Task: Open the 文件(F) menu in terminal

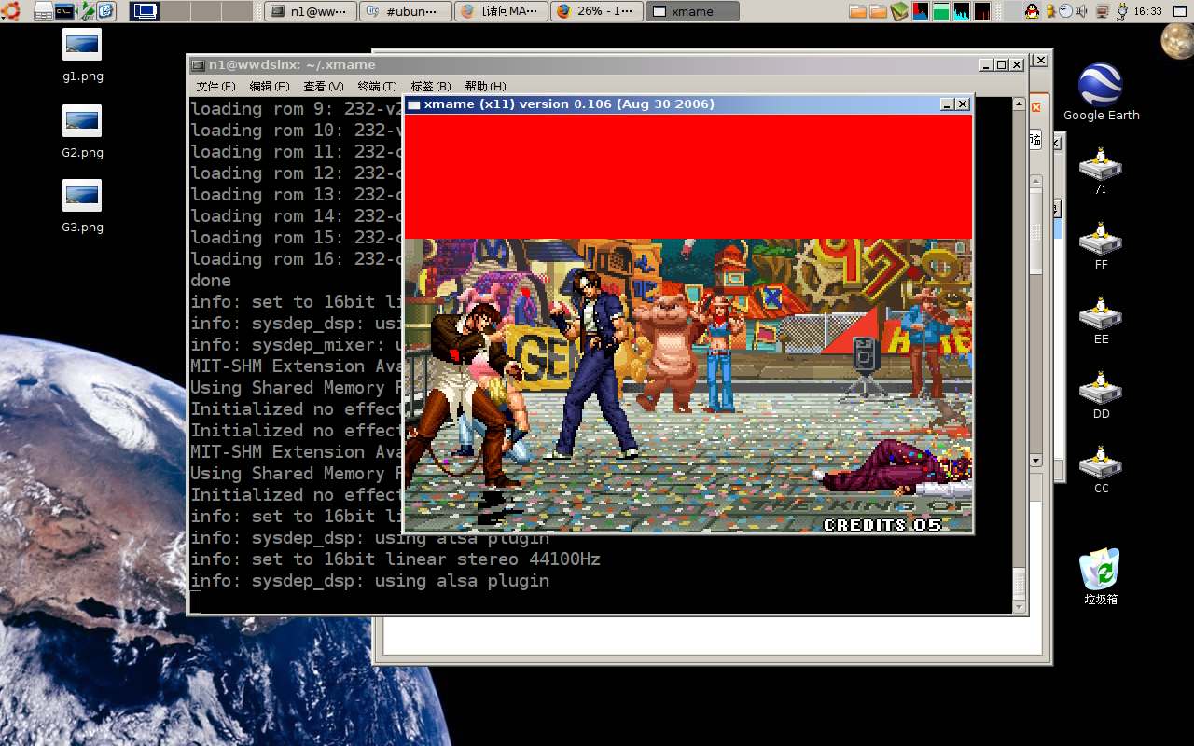Action: [x=215, y=86]
